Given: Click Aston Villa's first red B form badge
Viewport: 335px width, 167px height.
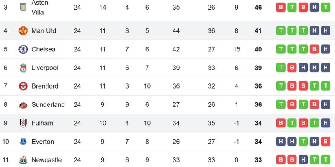Looking at the screenshot, I should click(x=281, y=7).
